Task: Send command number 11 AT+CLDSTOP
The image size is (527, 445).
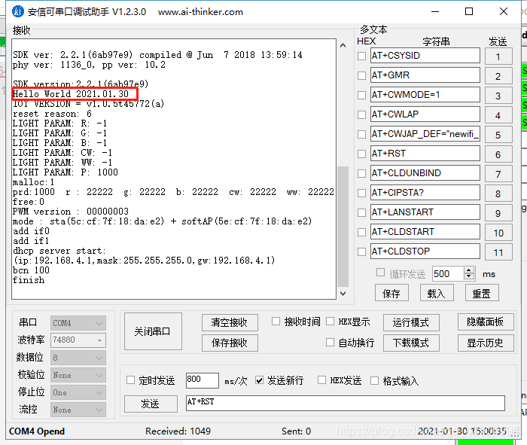Action: [498, 252]
